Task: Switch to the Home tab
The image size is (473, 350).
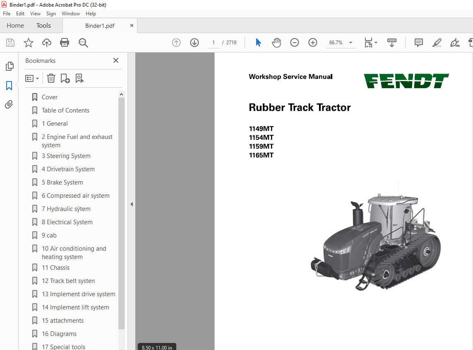Action: coord(15,26)
